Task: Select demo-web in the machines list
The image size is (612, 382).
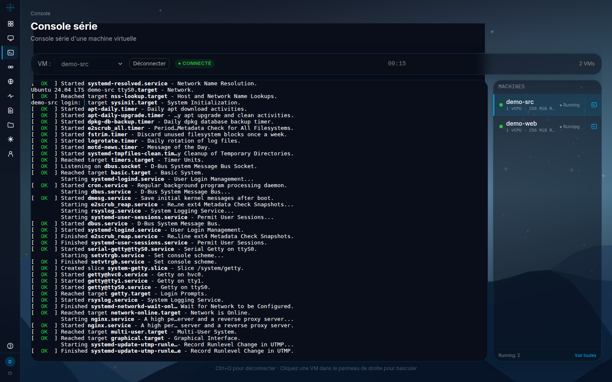Action: pyautogui.click(x=539, y=126)
